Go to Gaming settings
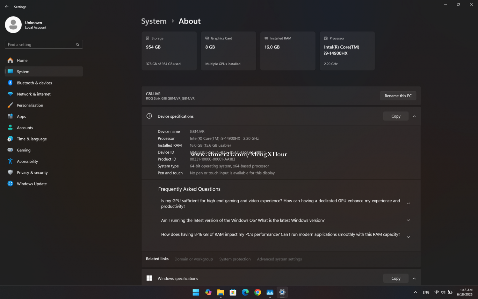 click(44, 150)
